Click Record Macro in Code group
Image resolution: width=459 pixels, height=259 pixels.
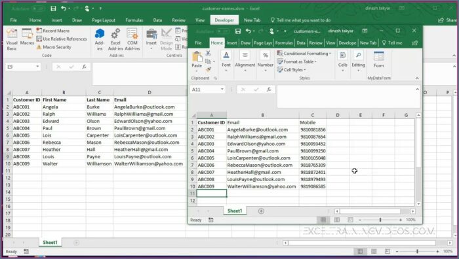tap(52, 31)
